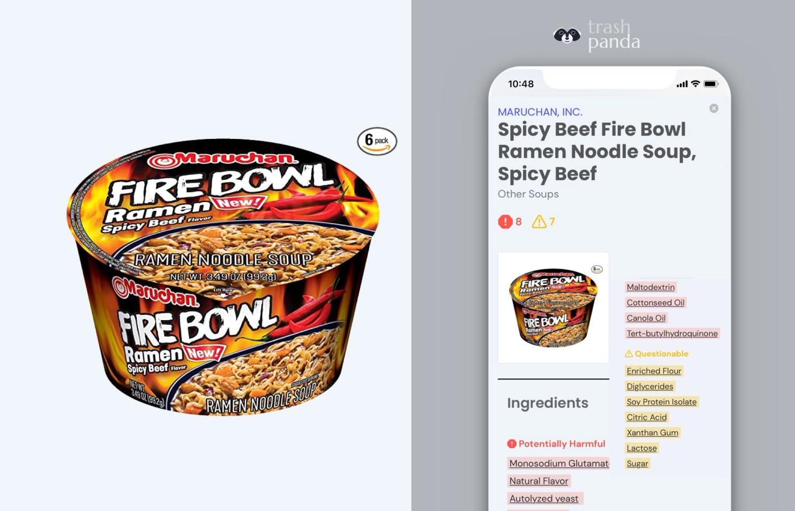
Task: Click the Xanthan Gum ingredient link
Action: pyautogui.click(x=652, y=433)
